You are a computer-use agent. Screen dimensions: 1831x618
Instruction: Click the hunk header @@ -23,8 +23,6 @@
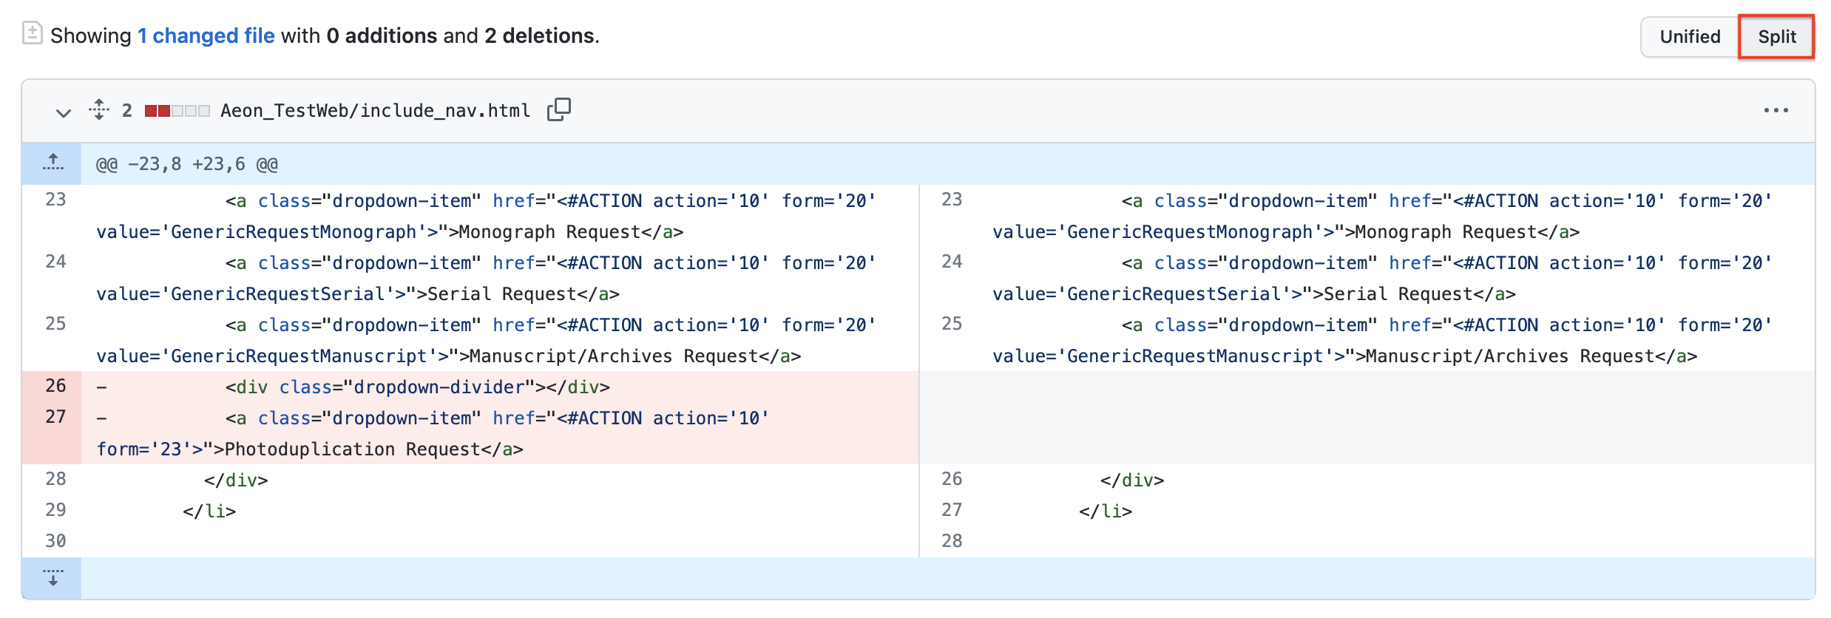pos(187,164)
